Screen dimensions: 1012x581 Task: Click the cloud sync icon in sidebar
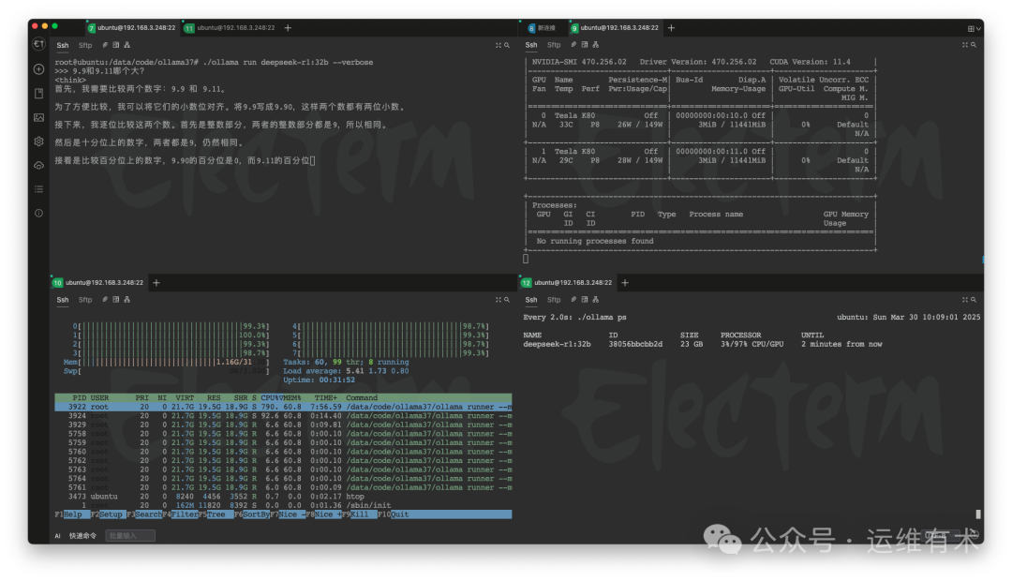(38, 165)
